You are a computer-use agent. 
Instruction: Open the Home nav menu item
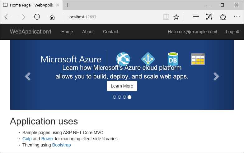click(x=67, y=32)
